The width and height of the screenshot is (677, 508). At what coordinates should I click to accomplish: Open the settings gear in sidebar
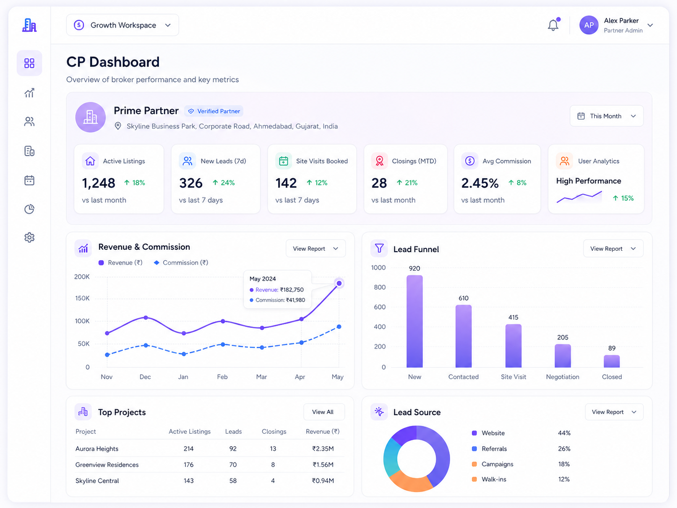coord(29,238)
